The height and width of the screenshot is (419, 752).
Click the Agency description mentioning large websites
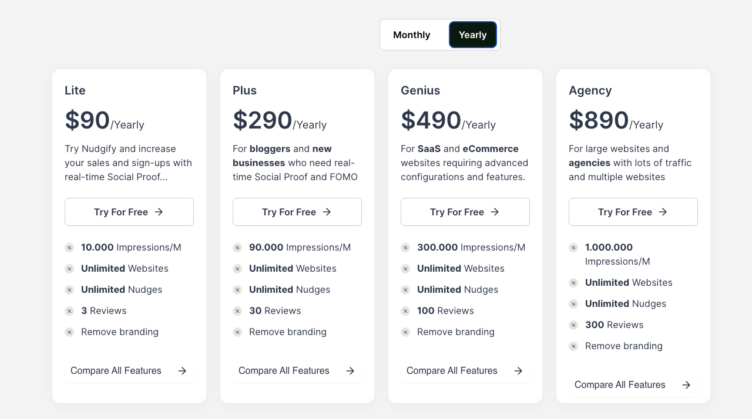pos(630,163)
